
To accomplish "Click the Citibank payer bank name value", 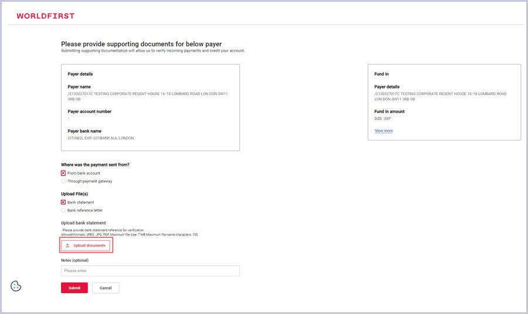I will 101,138.
